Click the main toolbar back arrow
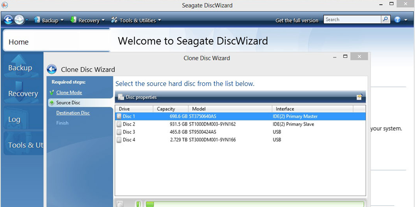Image resolution: width=415 pixels, height=207 pixels. point(8,20)
